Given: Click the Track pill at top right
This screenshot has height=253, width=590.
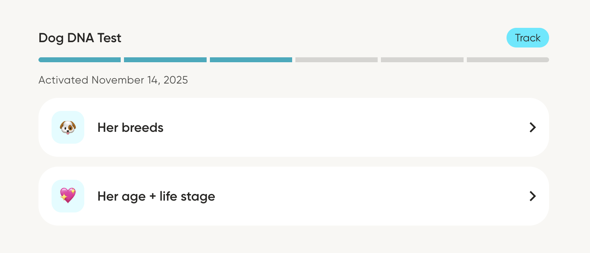Looking at the screenshot, I should tap(528, 38).
